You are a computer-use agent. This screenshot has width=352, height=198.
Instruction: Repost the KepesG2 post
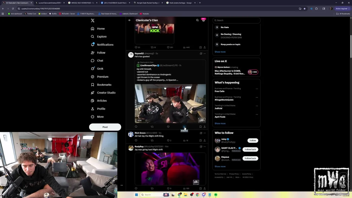click(152, 127)
